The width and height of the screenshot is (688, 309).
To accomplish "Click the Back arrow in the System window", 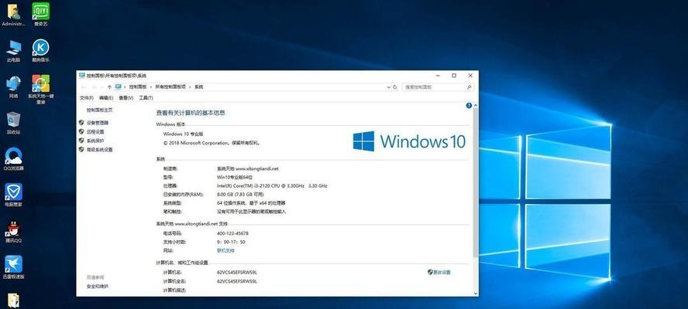I will pos(83,87).
